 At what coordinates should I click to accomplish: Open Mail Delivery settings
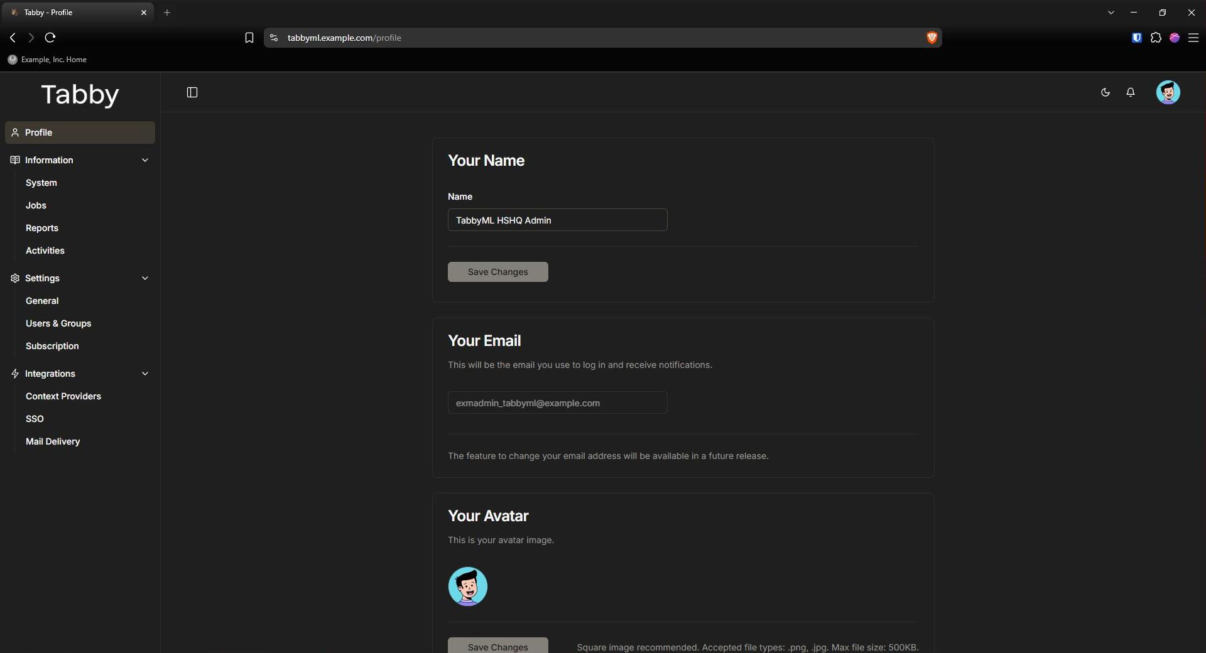pyautogui.click(x=53, y=441)
